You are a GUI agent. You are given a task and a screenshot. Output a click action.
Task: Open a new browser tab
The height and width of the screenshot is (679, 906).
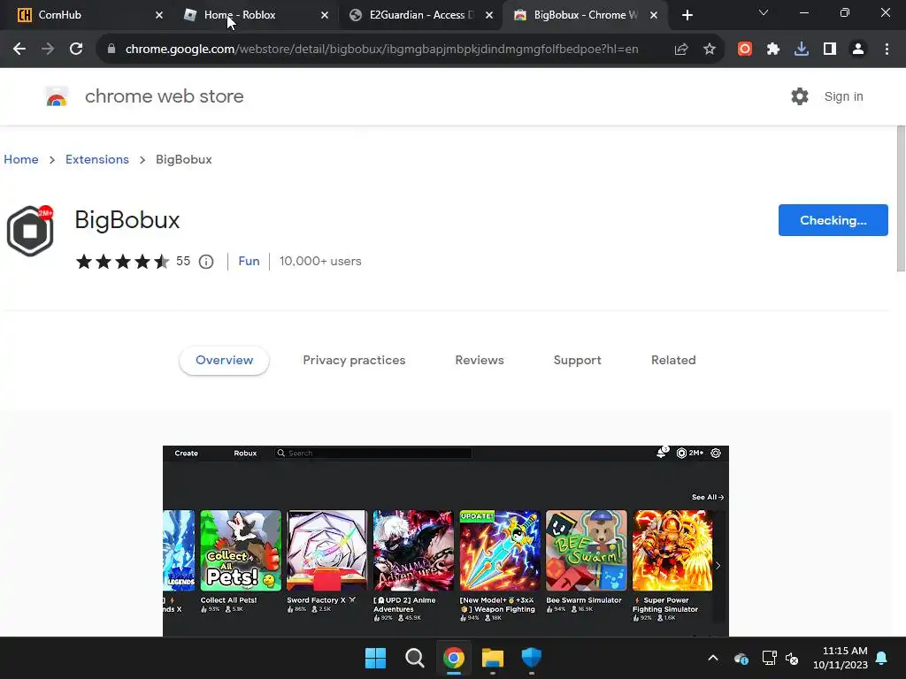click(x=687, y=15)
